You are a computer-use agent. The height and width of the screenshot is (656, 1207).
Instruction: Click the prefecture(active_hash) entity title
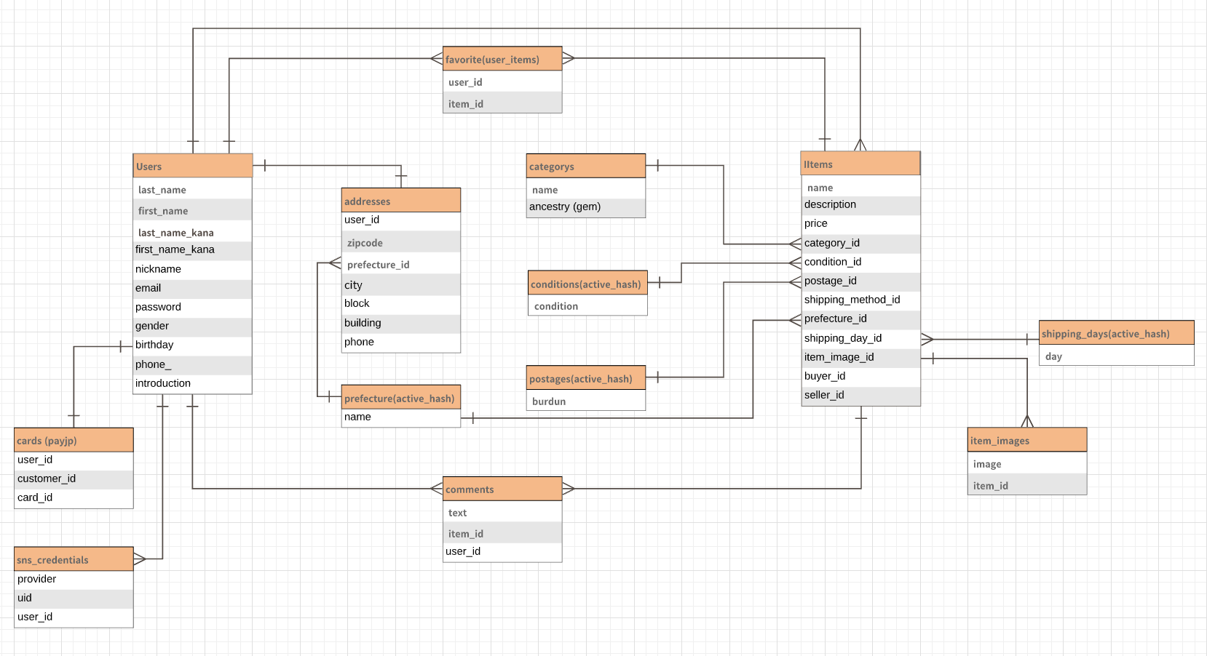click(400, 398)
